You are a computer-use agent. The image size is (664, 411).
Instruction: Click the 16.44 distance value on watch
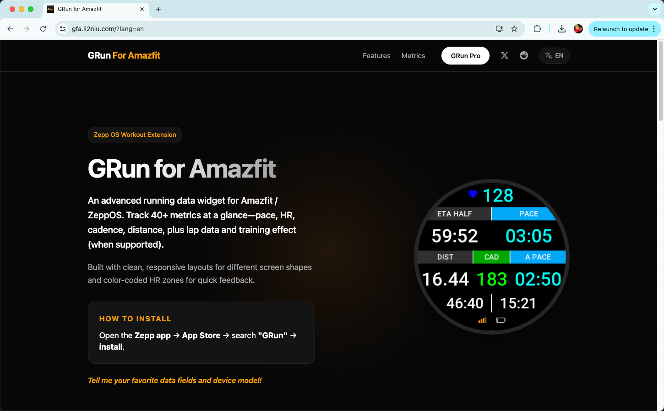click(x=445, y=279)
